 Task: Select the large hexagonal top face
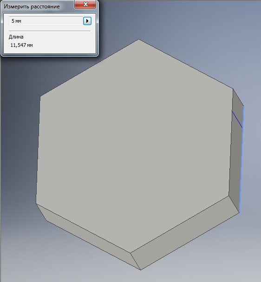coord(134,144)
